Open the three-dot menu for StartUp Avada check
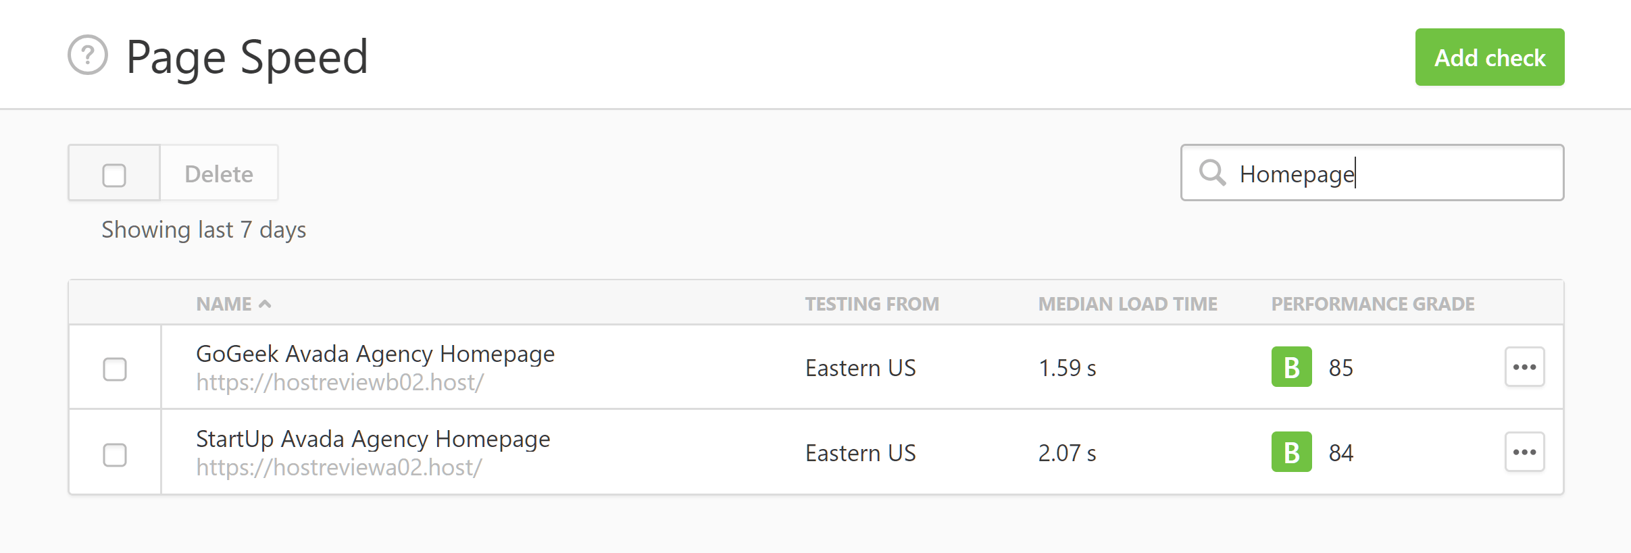 click(x=1524, y=452)
